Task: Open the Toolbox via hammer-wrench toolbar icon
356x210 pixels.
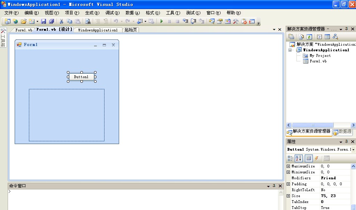Action: pos(236,21)
